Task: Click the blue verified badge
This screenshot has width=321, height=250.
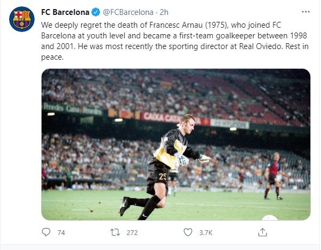Action: 95,12
